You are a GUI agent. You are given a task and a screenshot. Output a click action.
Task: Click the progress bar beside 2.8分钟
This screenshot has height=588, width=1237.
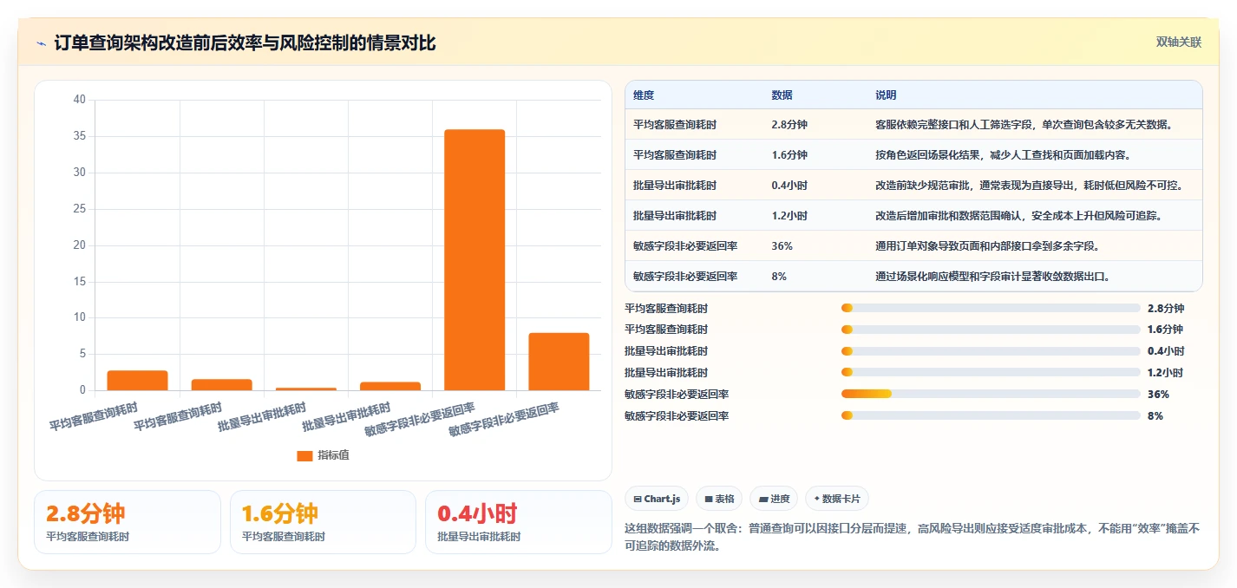pos(991,308)
